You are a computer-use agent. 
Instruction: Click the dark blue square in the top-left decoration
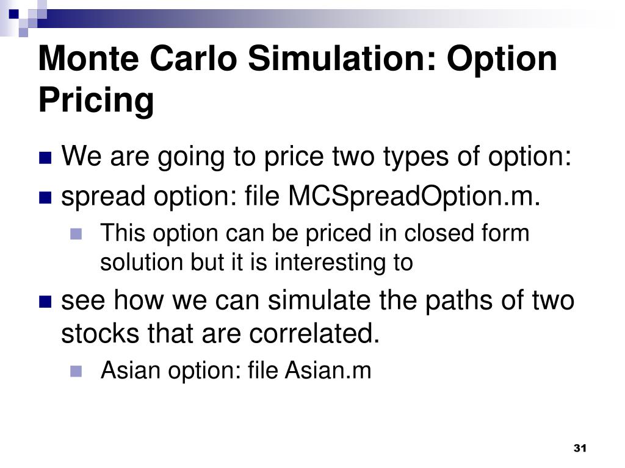point(14,14)
